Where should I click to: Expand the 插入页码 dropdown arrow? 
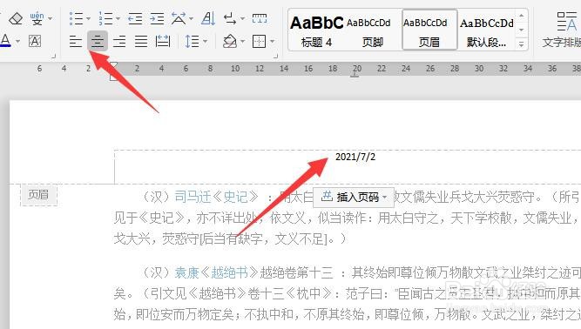pyautogui.click(x=385, y=198)
